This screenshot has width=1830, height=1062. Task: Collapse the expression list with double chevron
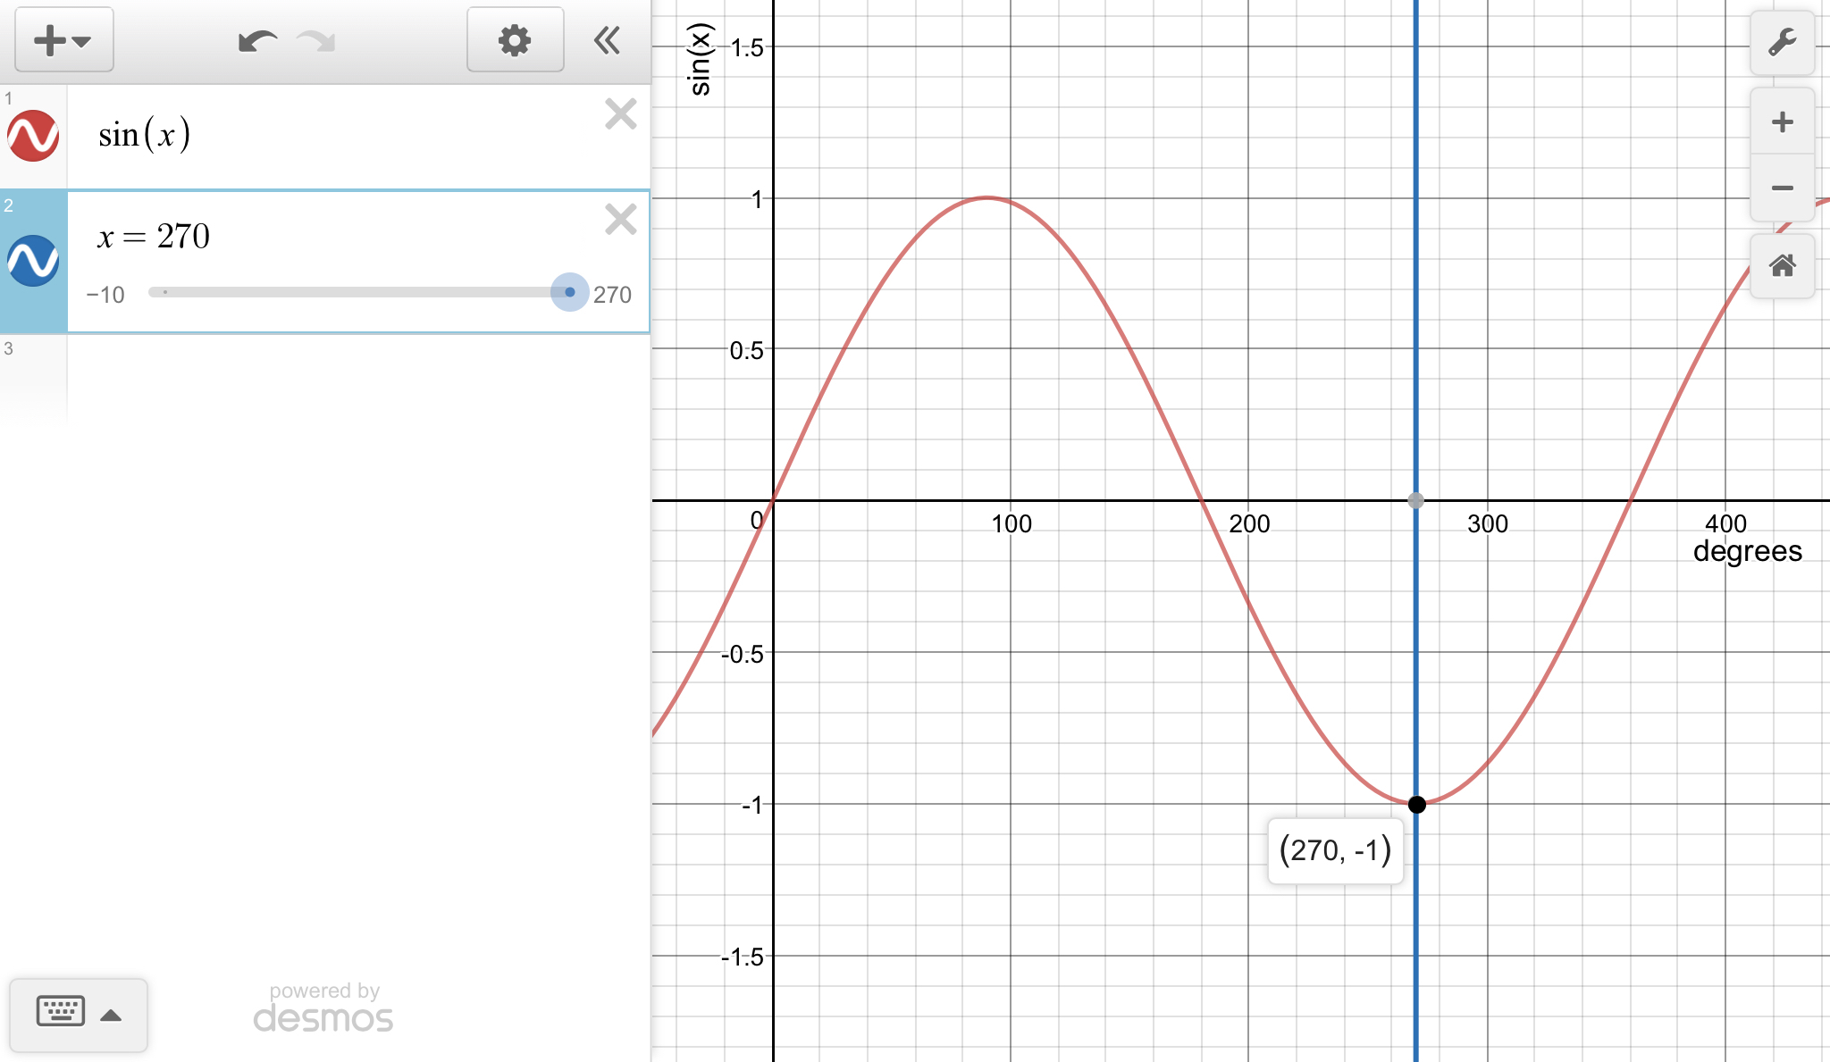point(608,40)
